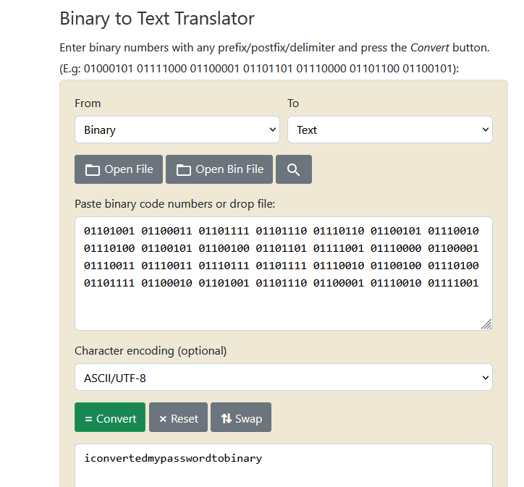Image resolution: width=524 pixels, height=487 pixels.
Task: Click the italic word Convert in the instructions
Action: tap(429, 48)
